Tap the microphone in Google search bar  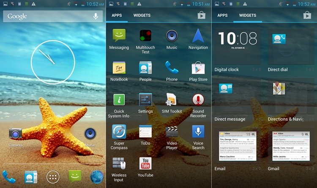[x=96, y=17]
